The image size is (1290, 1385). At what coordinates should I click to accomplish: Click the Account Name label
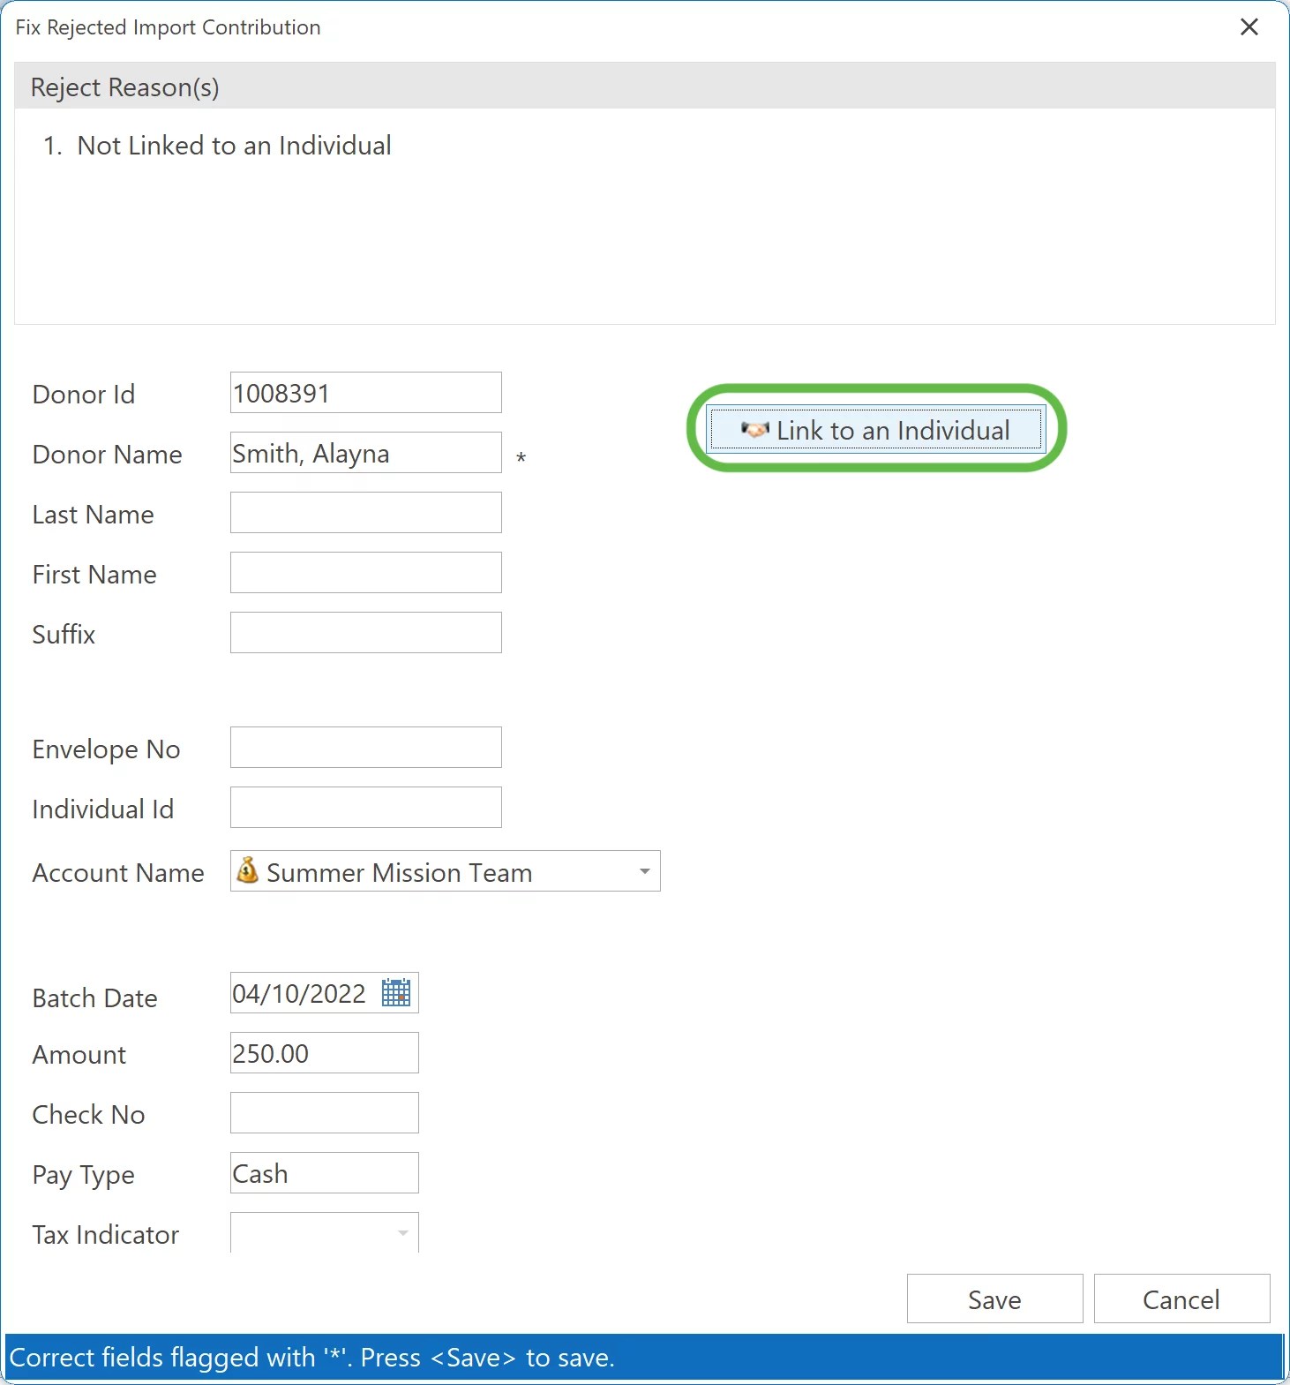click(x=118, y=873)
